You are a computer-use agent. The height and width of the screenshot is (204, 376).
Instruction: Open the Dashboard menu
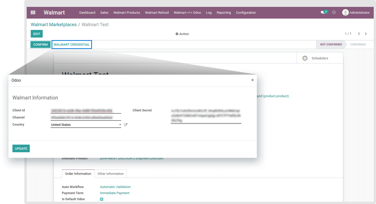(x=87, y=12)
